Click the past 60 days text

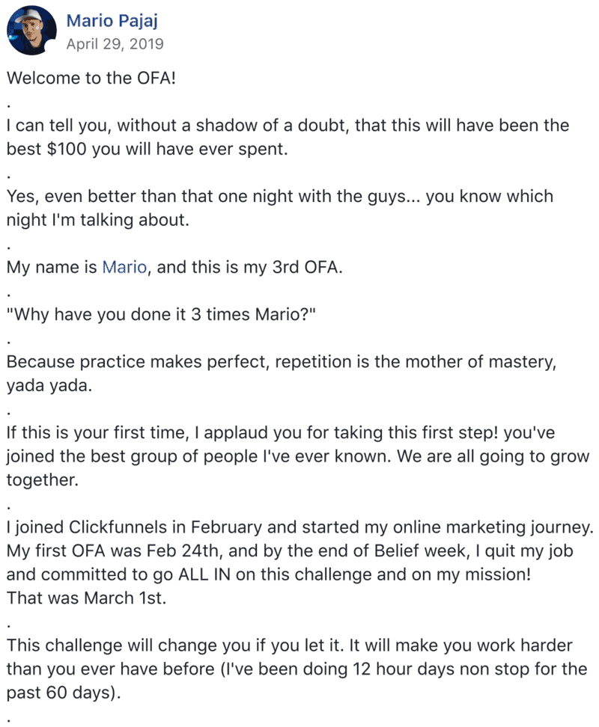pyautogui.click(x=64, y=693)
